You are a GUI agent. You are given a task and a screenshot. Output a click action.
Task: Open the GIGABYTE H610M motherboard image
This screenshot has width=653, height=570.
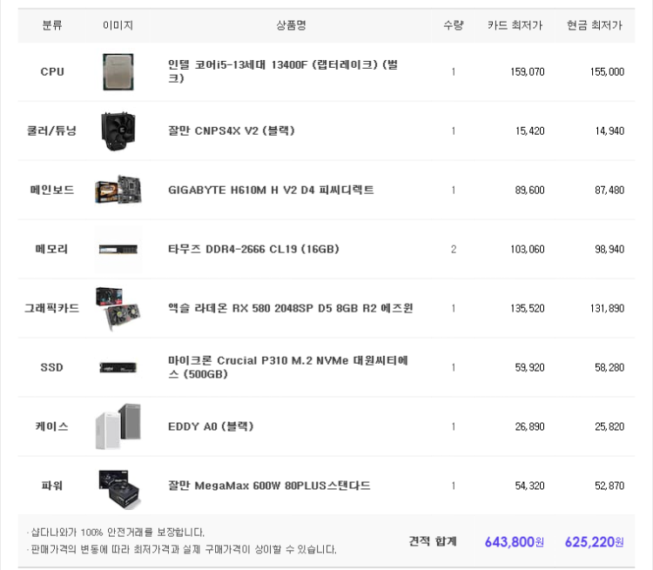click(x=118, y=190)
